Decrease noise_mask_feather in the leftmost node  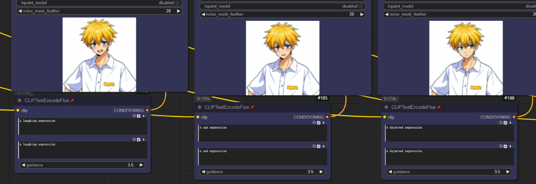[20, 11]
